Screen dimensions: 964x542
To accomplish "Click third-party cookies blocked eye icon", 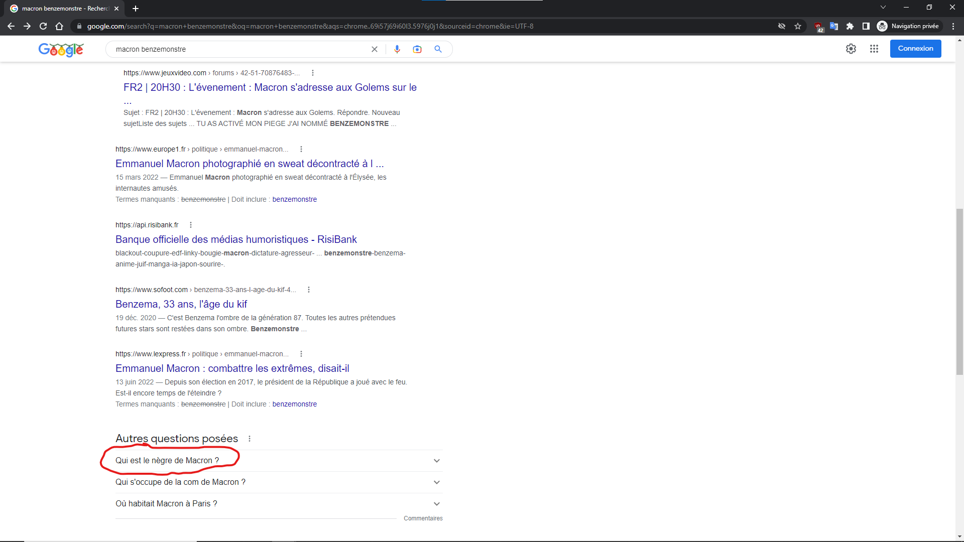I will click(782, 26).
